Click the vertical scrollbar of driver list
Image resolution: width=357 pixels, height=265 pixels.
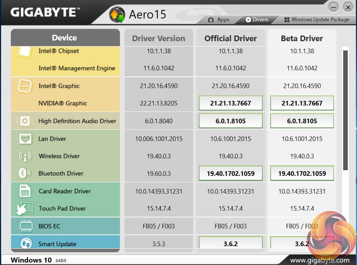point(345,110)
